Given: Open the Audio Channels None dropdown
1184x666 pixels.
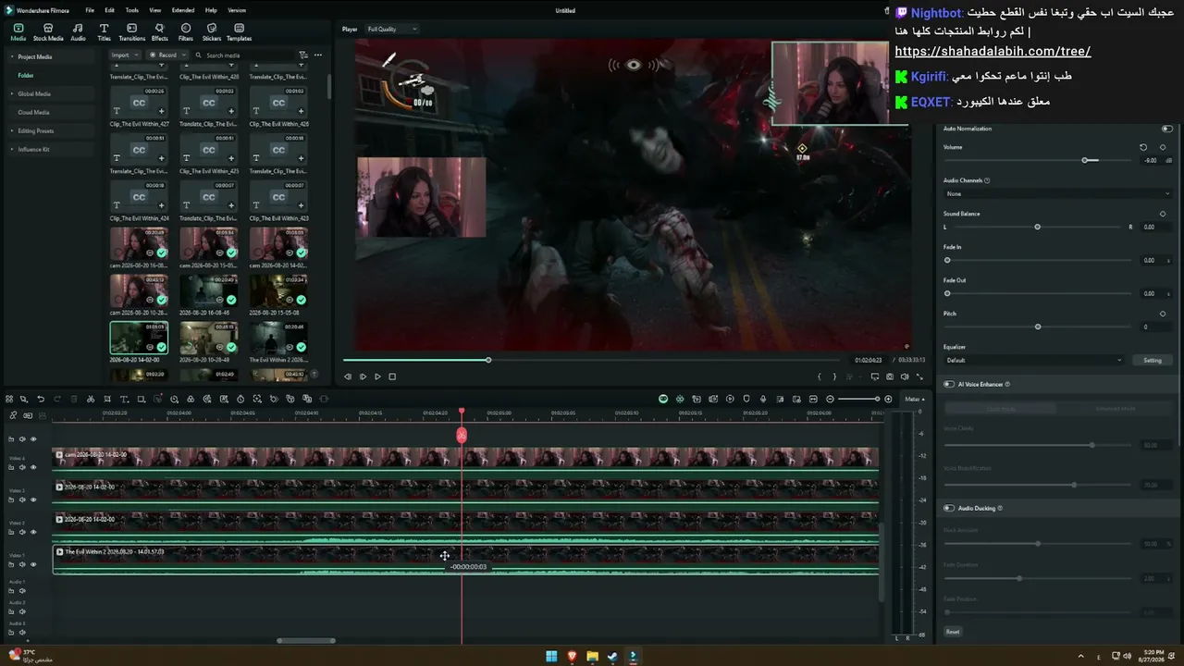Looking at the screenshot, I should pos(1057,193).
